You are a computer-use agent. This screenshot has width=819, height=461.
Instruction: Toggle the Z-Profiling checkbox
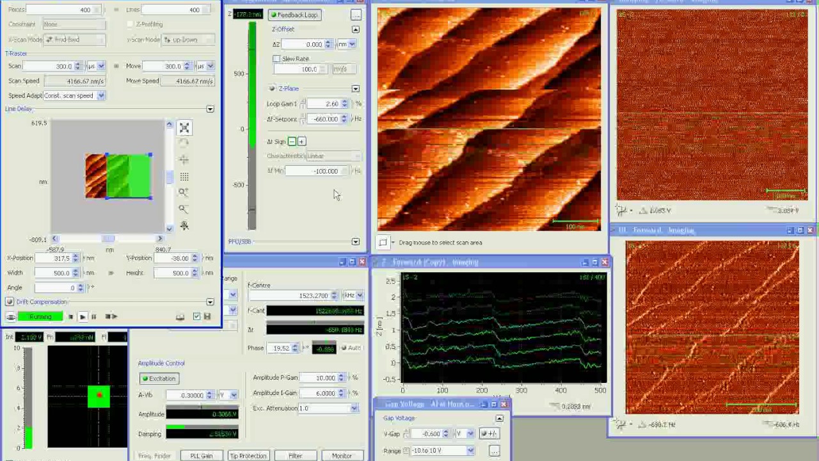[x=131, y=24]
